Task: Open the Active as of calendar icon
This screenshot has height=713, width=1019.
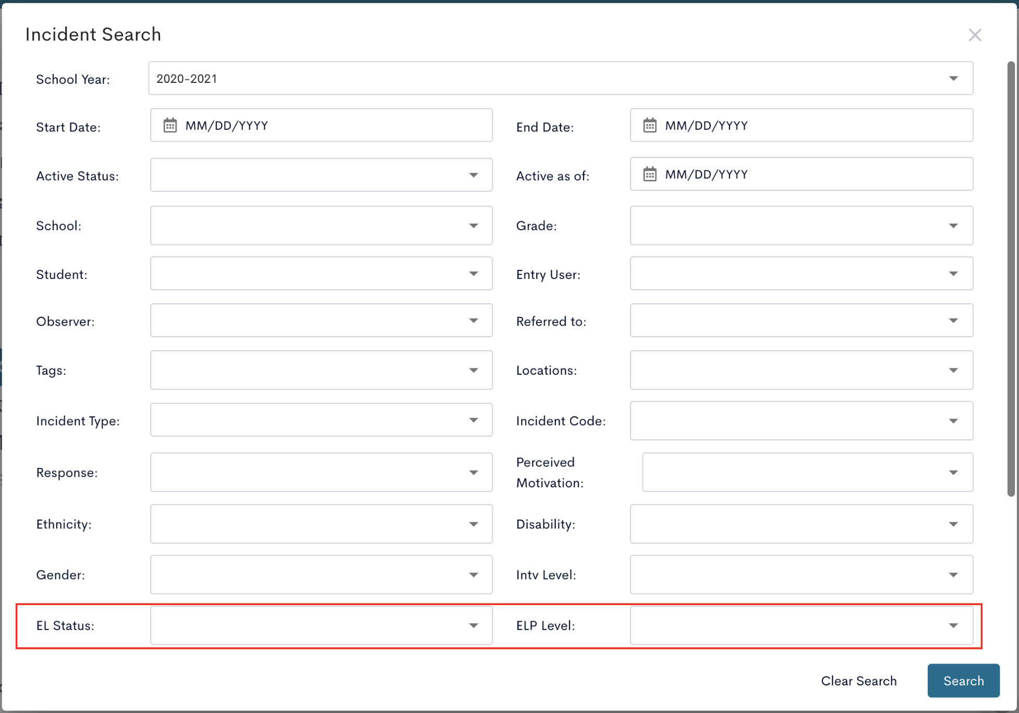Action: [650, 174]
